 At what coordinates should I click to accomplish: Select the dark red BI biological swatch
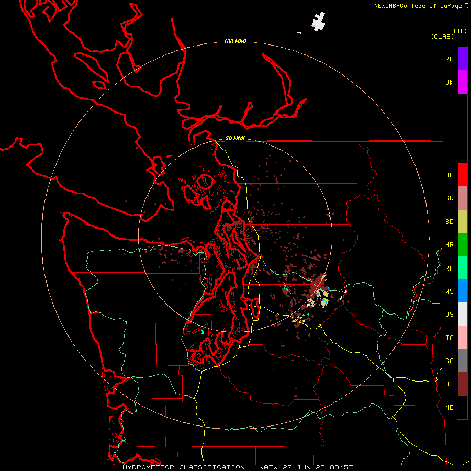click(462, 384)
